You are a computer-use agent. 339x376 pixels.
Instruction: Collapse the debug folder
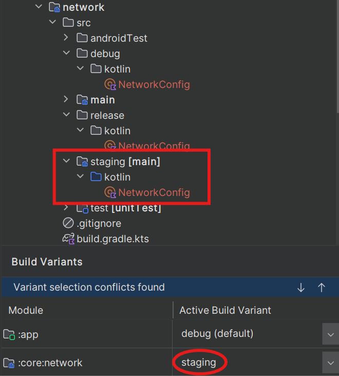(66, 53)
